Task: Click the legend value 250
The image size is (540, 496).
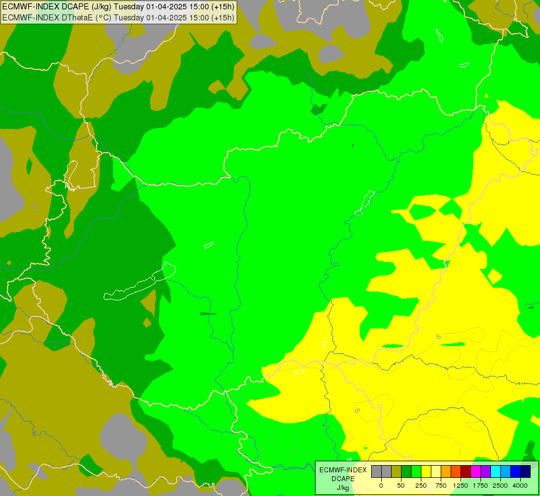Action: point(421,486)
